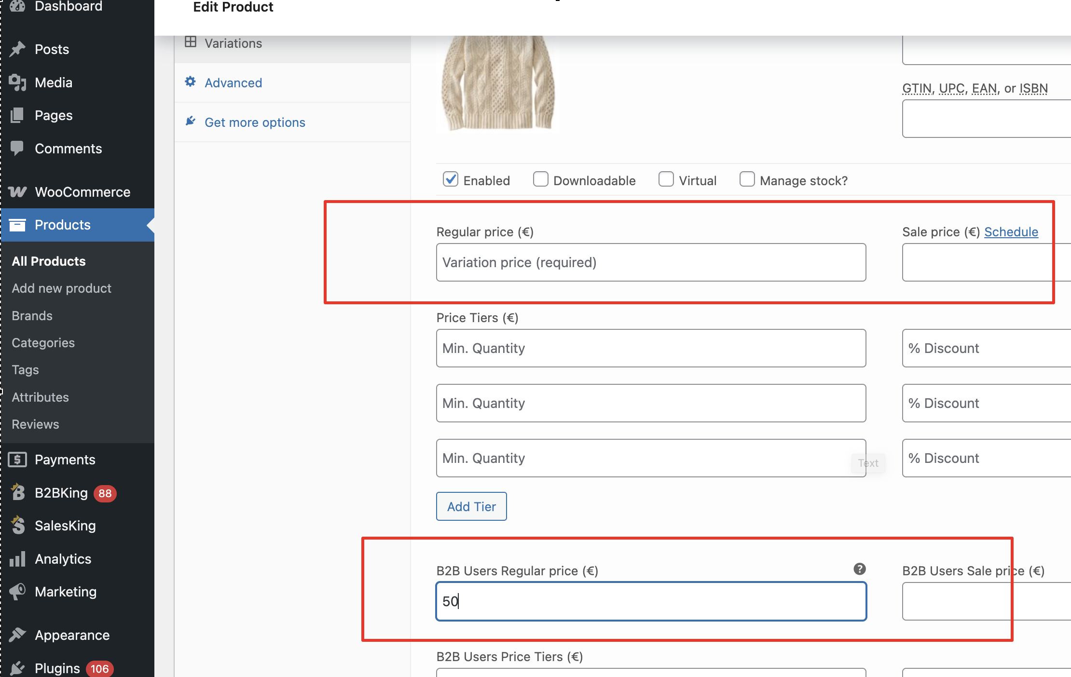This screenshot has width=1071, height=677.
Task: Click the B2BKing 88 notification badge
Action: tap(105, 493)
